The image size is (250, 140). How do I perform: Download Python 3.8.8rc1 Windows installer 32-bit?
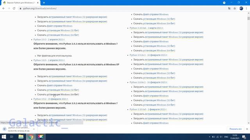(x=159, y=100)
